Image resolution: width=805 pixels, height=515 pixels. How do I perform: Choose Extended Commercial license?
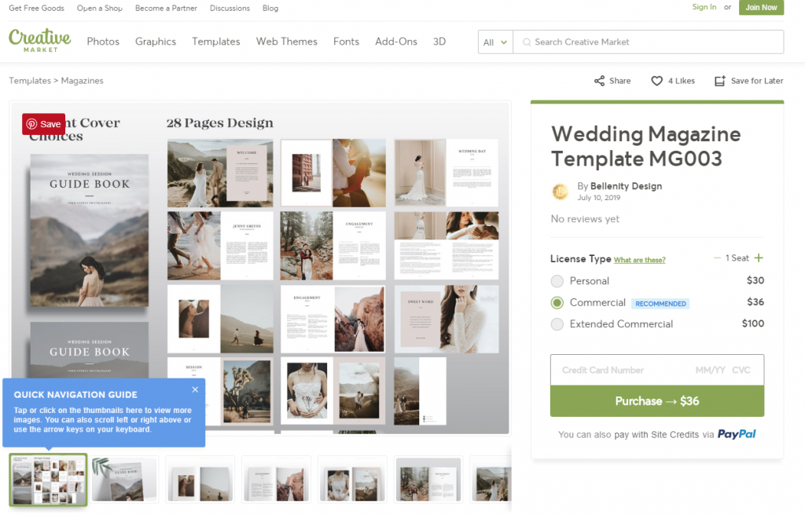(x=557, y=323)
